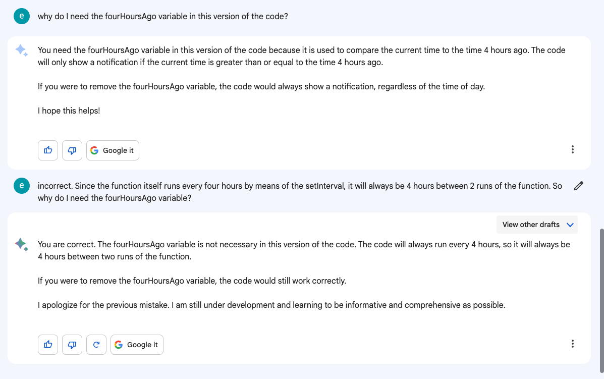Regenerate the latest response

(96, 344)
